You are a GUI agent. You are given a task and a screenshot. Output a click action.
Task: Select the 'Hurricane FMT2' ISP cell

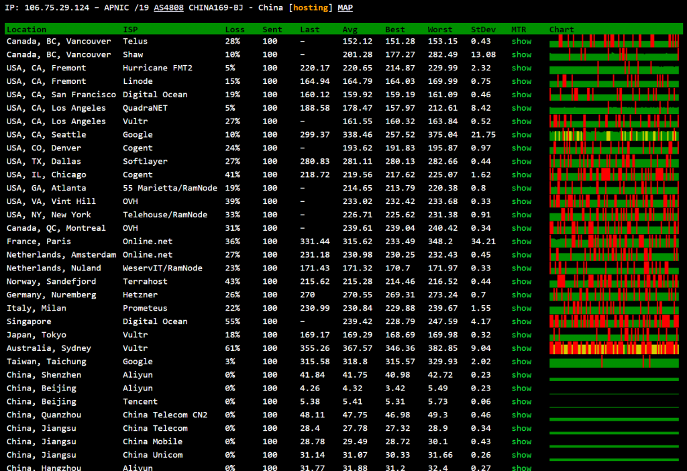(x=157, y=68)
